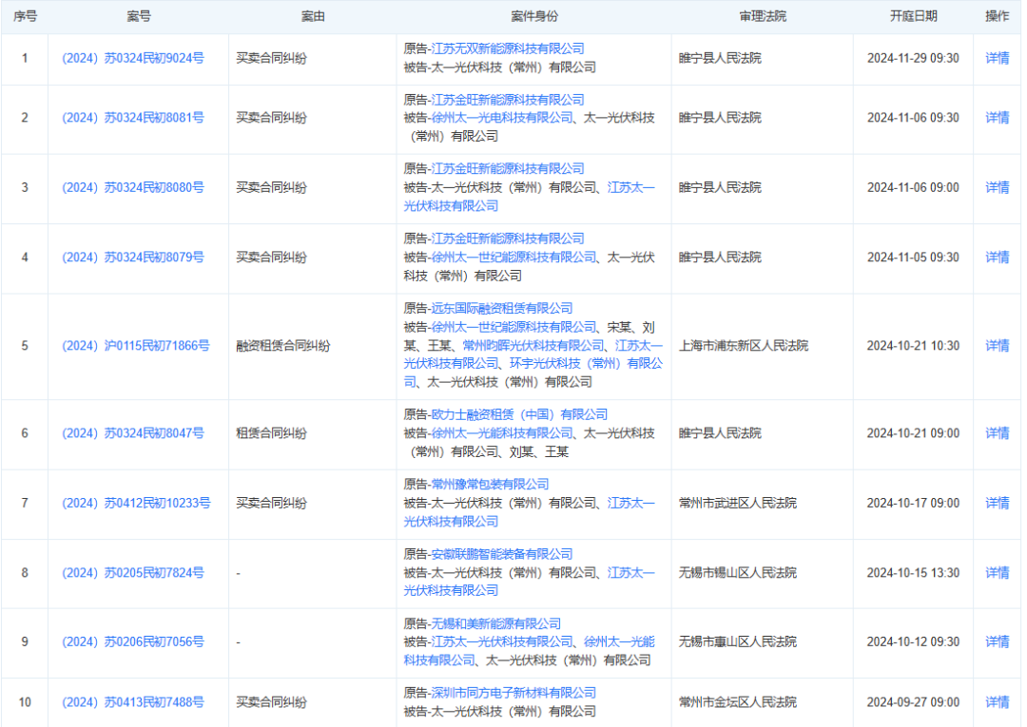Open case (2024) 苏0324民初8080号
1027x727 pixels.
point(132,187)
